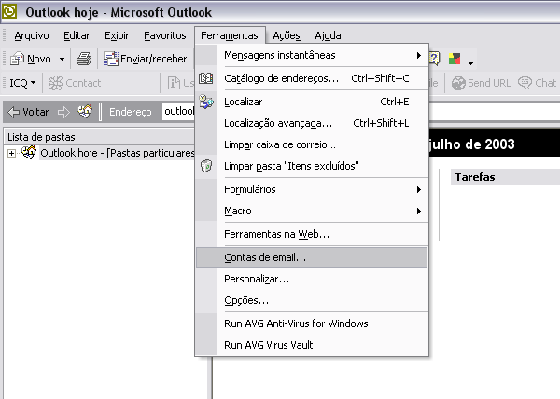Click the Print icon in the toolbar

tap(83, 59)
